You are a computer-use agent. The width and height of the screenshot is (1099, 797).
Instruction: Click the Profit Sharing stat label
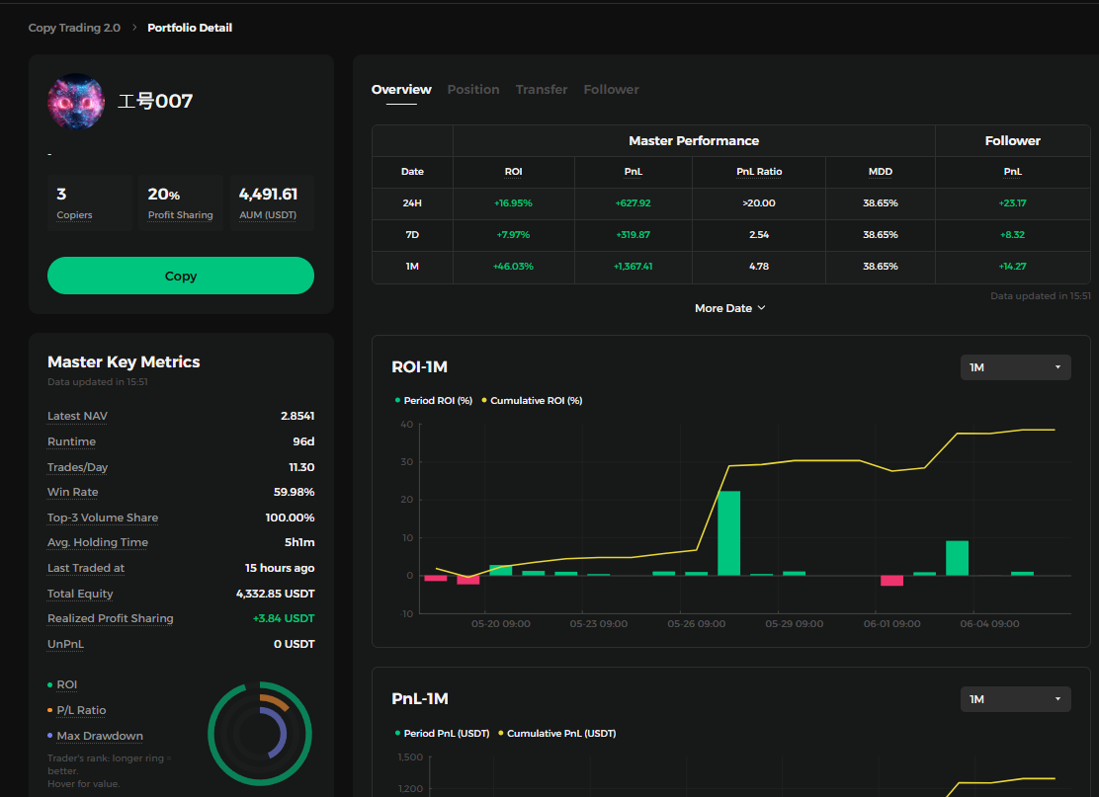click(x=180, y=215)
